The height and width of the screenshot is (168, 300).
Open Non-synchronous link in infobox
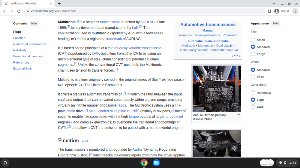coord(207,35)
